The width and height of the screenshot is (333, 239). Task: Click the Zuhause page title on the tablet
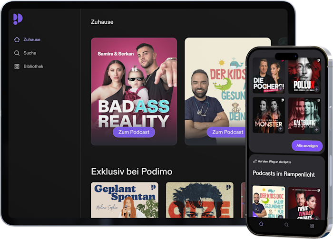pos(102,22)
